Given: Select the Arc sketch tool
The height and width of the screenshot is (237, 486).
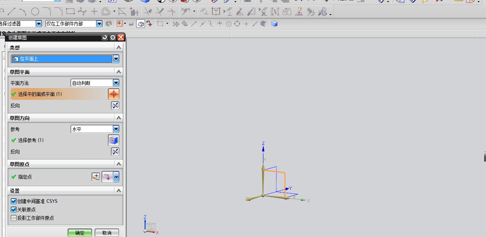Looking at the screenshot, I should click(23, 11).
